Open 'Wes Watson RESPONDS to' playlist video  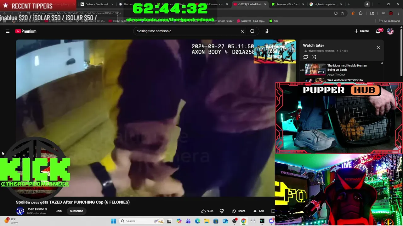pyautogui.click(x=345, y=80)
